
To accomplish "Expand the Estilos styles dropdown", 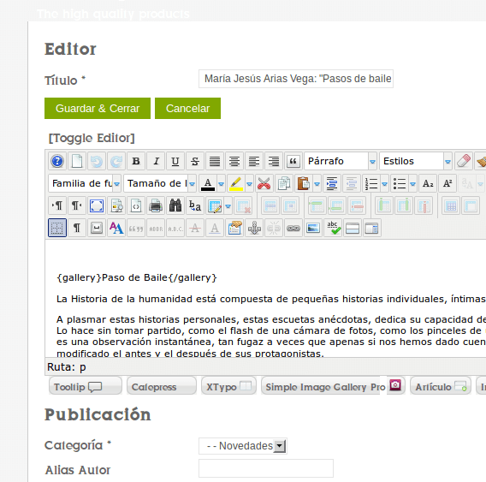I will pyautogui.click(x=415, y=161).
